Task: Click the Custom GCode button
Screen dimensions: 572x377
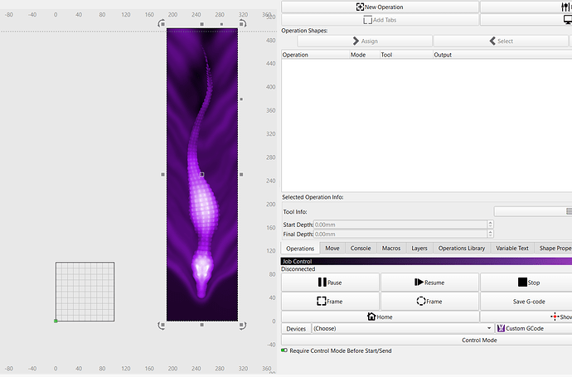Action: click(533, 328)
